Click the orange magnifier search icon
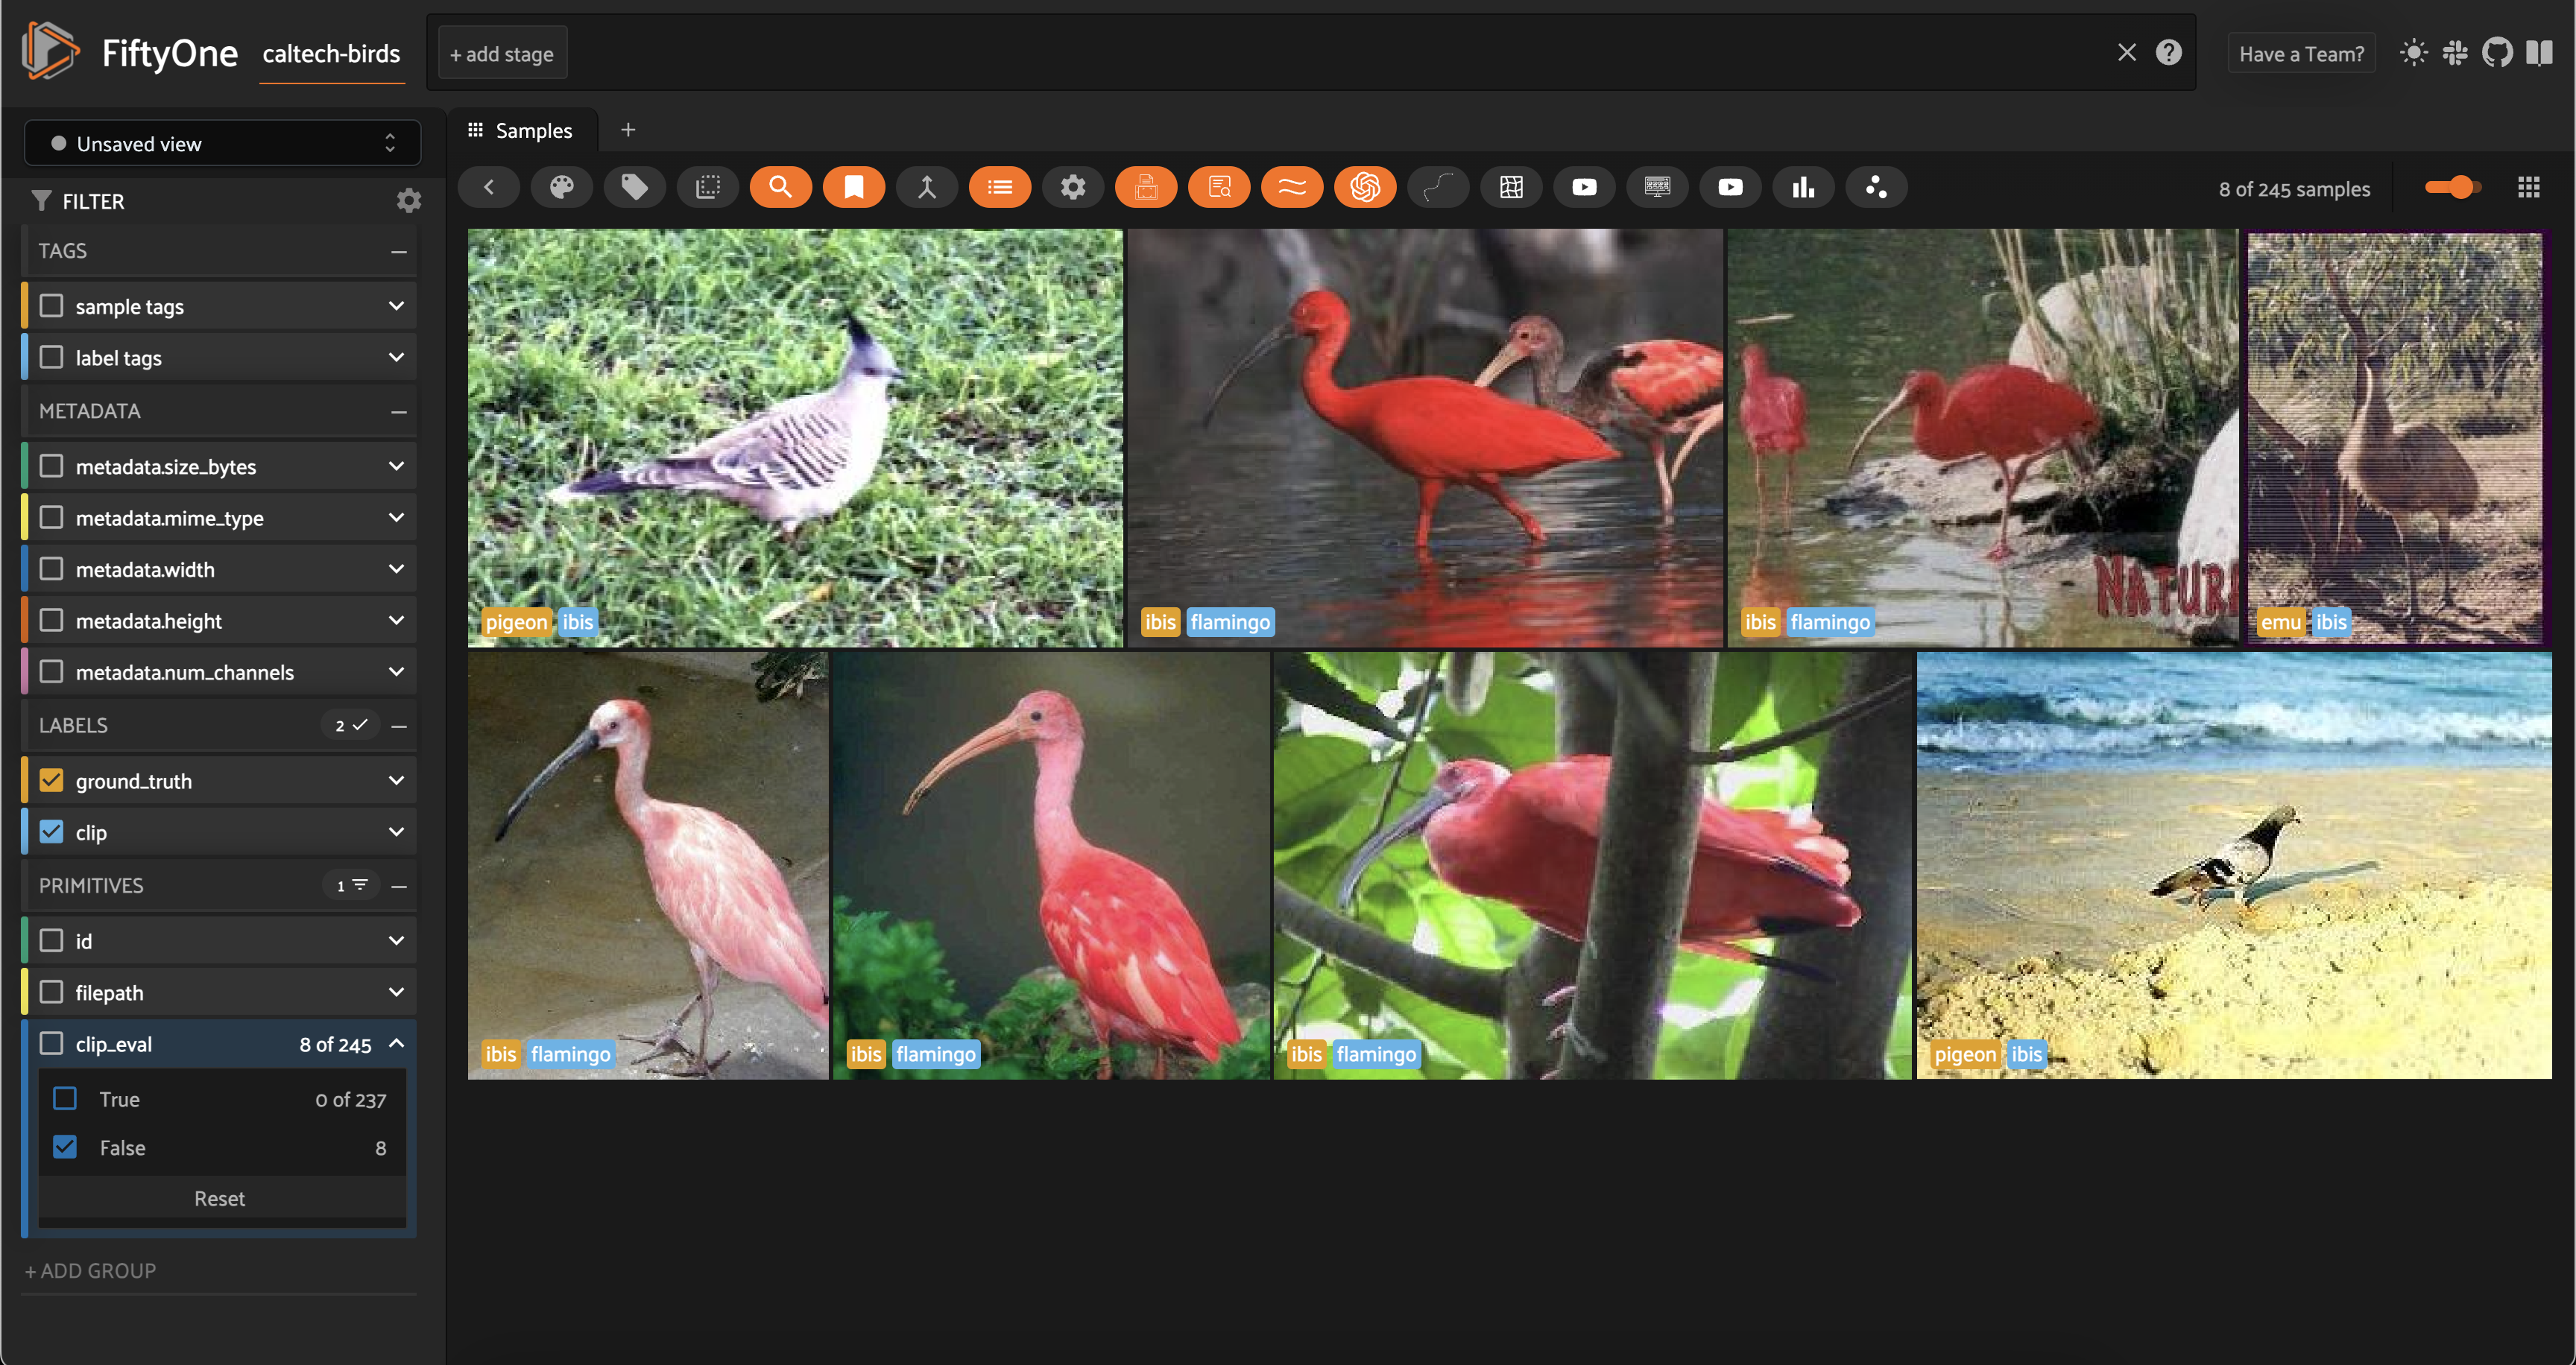Image resolution: width=2576 pixels, height=1365 pixels. tap(780, 187)
